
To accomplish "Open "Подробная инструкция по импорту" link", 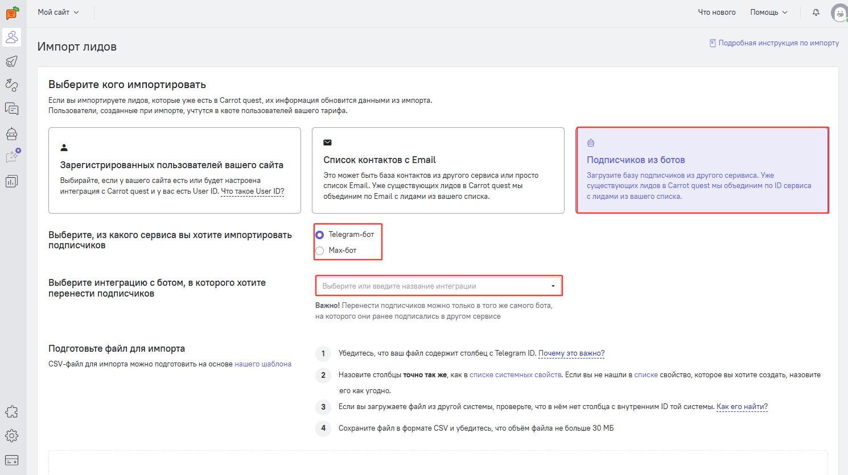I will coord(778,43).
